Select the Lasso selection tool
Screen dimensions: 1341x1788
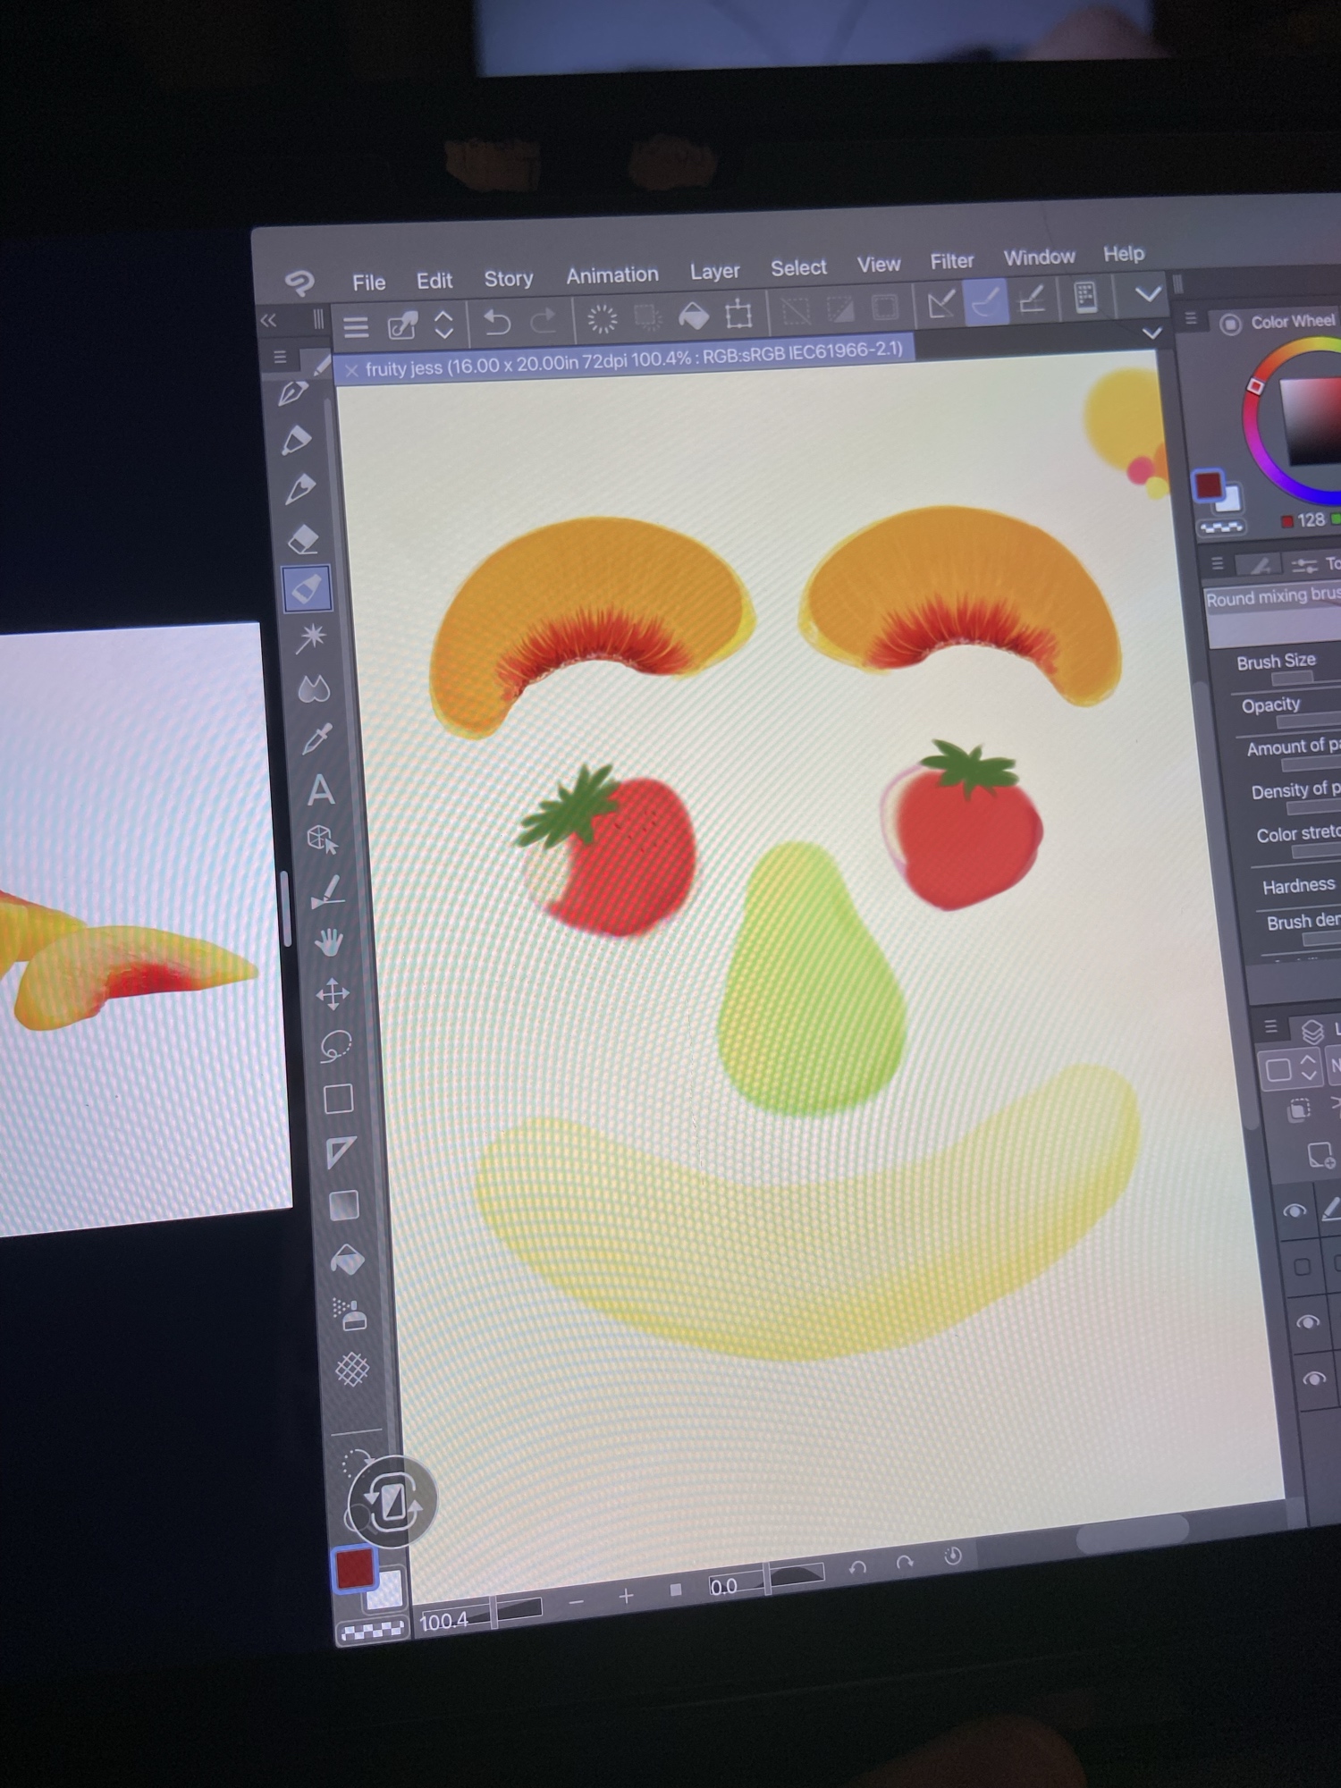click(x=335, y=1046)
